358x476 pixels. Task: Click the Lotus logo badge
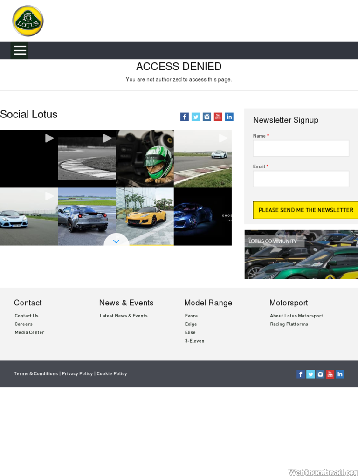click(28, 21)
